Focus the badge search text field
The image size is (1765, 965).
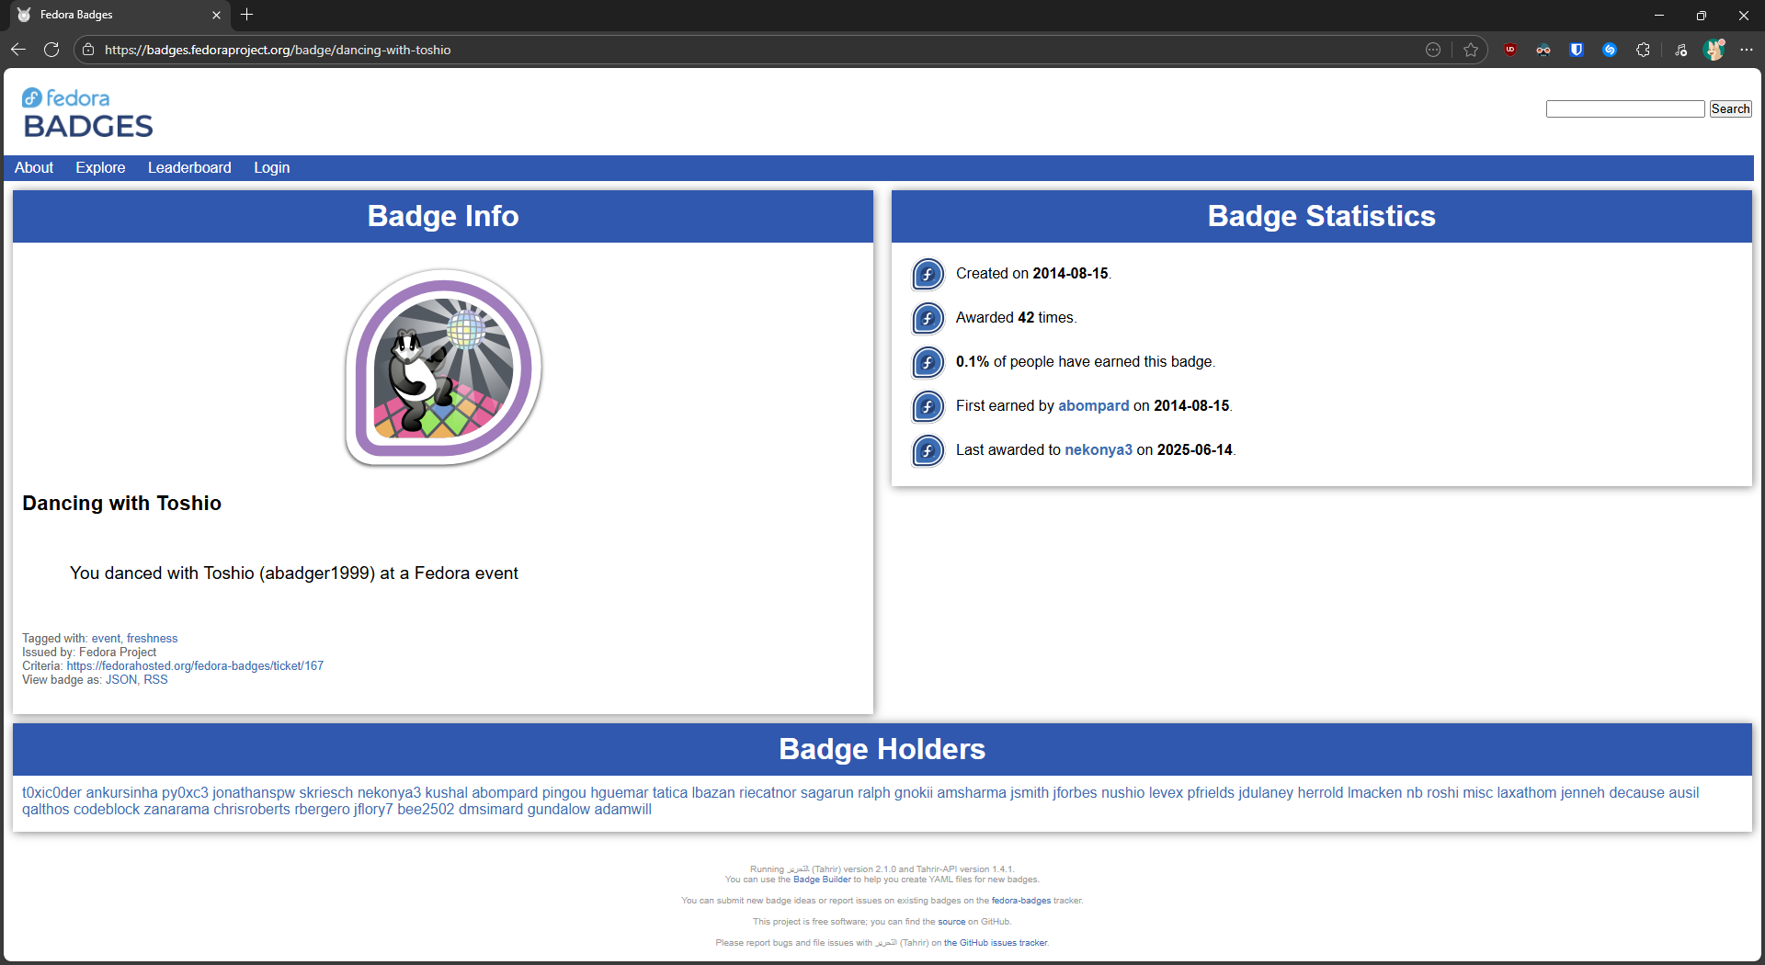point(1624,109)
